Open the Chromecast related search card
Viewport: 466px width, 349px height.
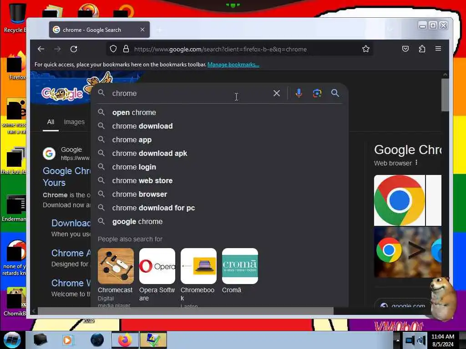(116, 278)
